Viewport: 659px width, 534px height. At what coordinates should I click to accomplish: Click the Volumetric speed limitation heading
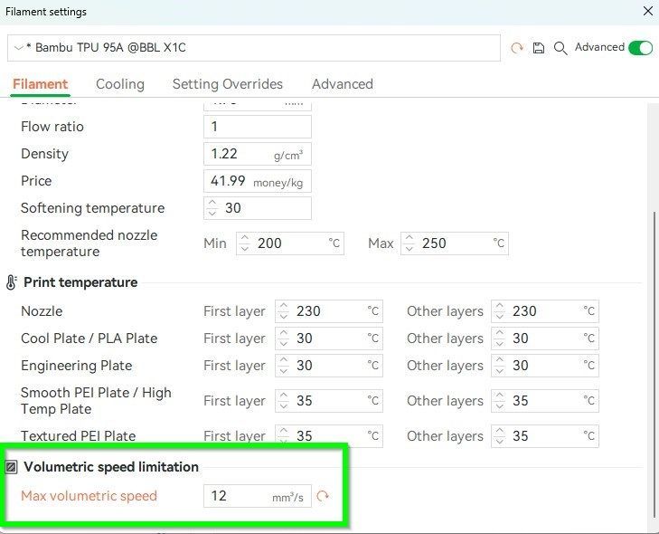(111, 467)
